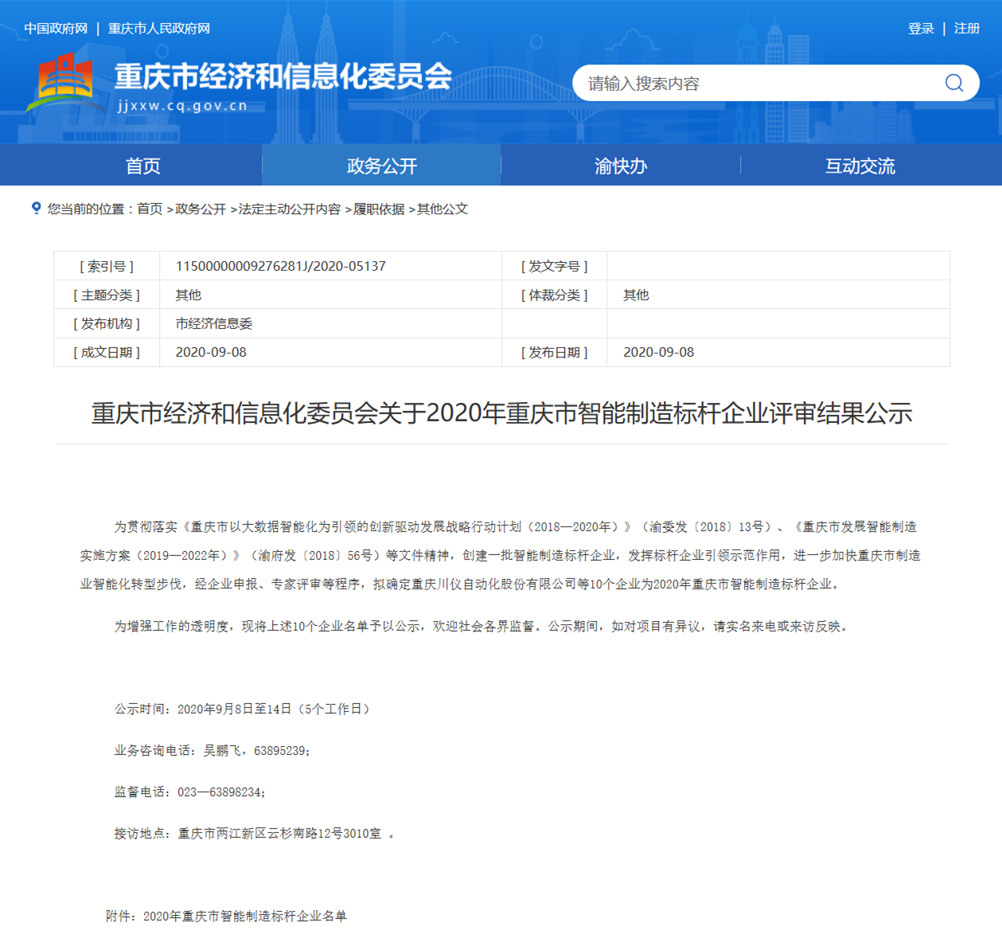Viewport: 1002px width, 946px height.
Task: Focus the 请输入搜索内容 search field
Action: (x=775, y=83)
